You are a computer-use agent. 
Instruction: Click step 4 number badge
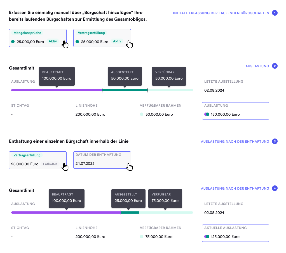275,188
